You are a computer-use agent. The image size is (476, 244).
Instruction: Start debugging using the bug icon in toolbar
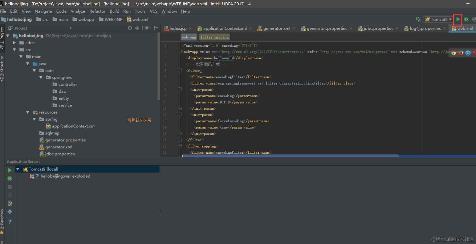(466, 19)
